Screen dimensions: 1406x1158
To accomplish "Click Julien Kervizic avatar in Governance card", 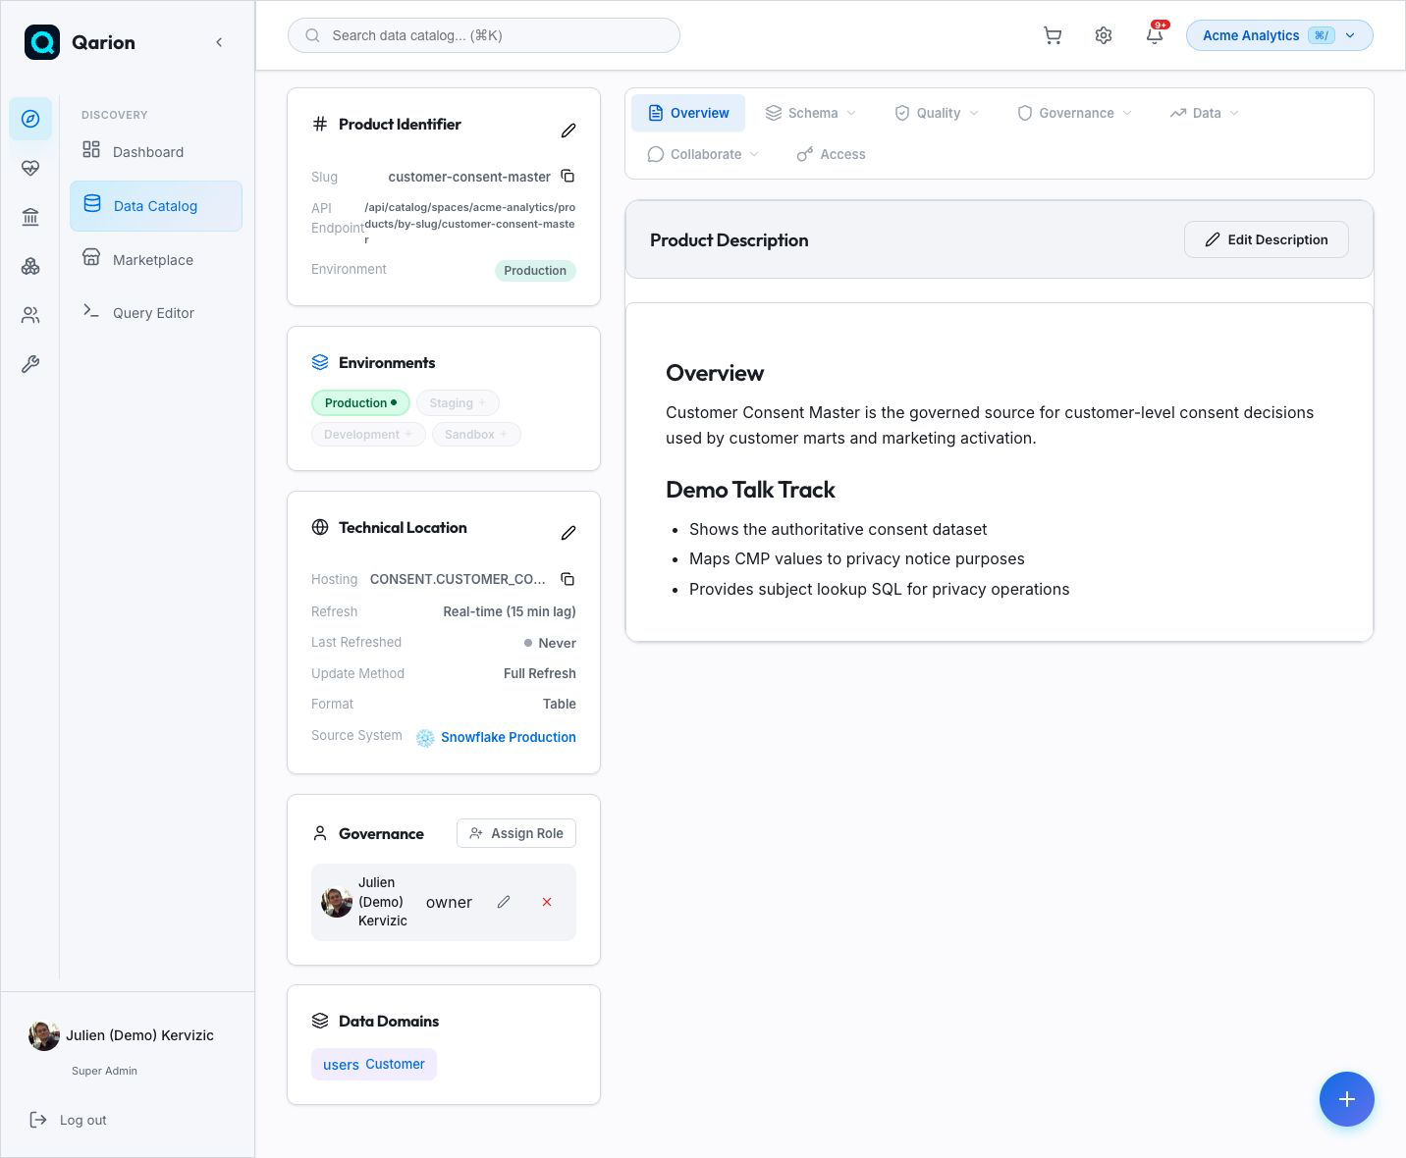I will pos(337,902).
